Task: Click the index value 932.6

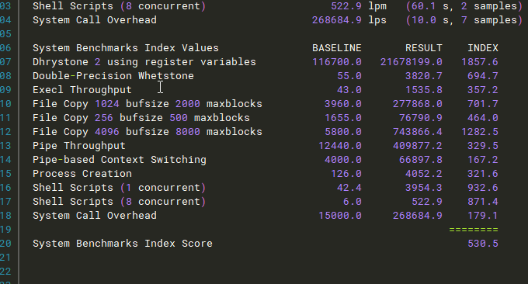Action: pyautogui.click(x=482, y=188)
